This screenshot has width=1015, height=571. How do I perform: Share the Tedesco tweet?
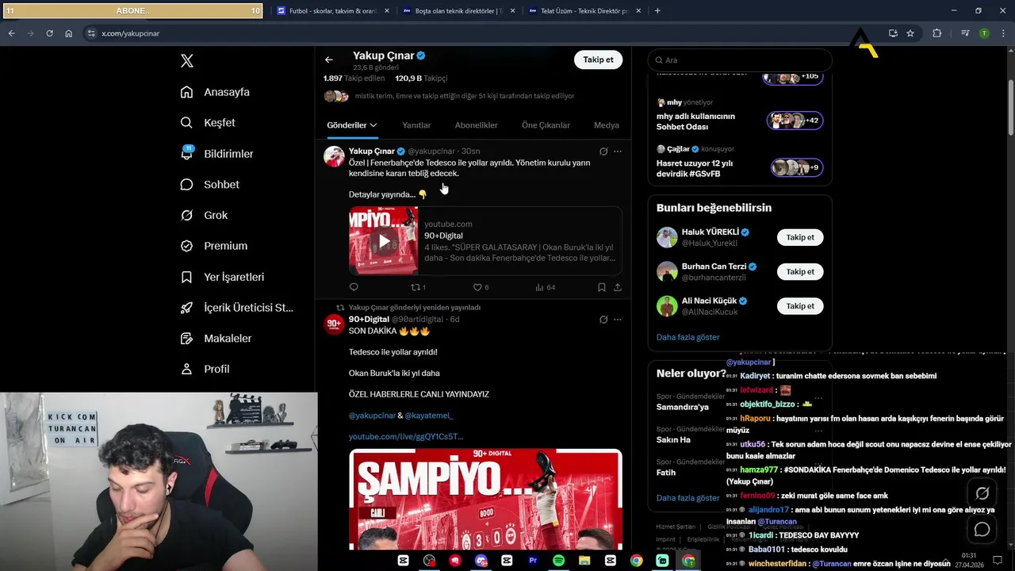(618, 287)
